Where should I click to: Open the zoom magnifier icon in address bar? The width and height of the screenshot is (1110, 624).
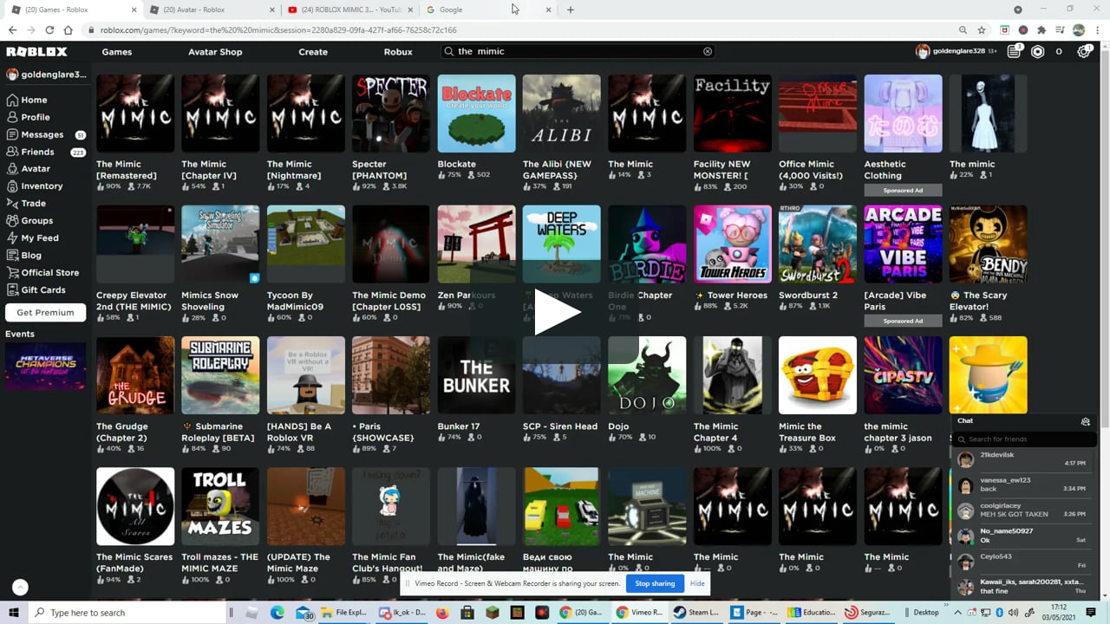(963, 29)
